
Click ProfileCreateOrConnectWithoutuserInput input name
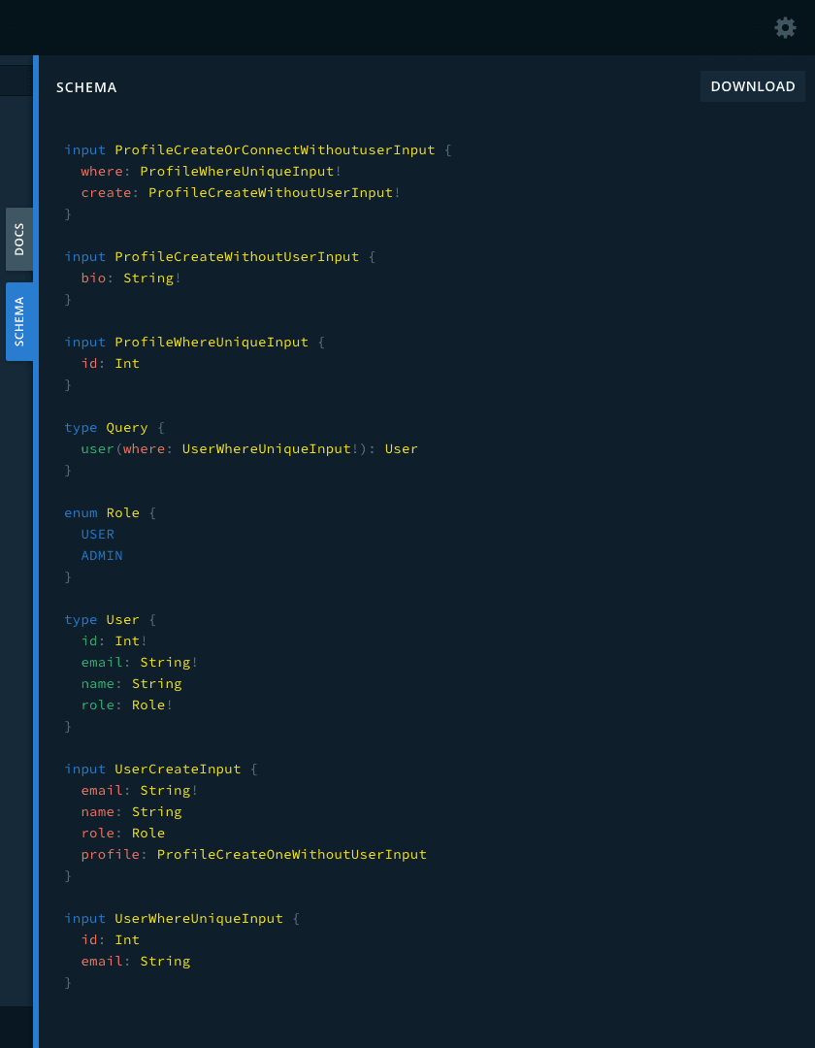click(x=275, y=149)
